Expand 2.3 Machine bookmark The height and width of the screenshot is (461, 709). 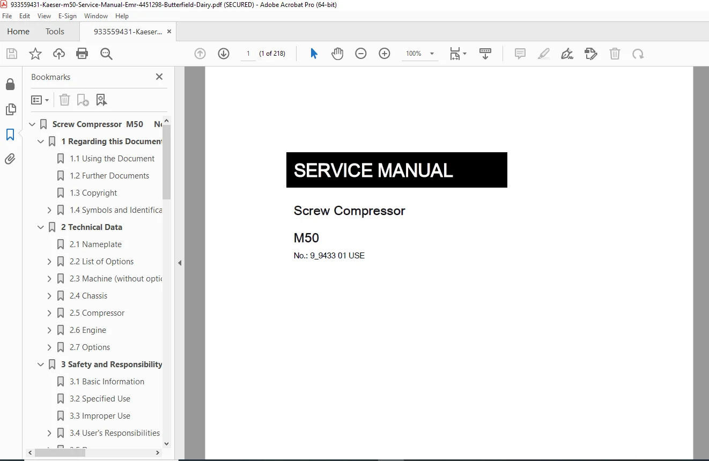point(49,279)
